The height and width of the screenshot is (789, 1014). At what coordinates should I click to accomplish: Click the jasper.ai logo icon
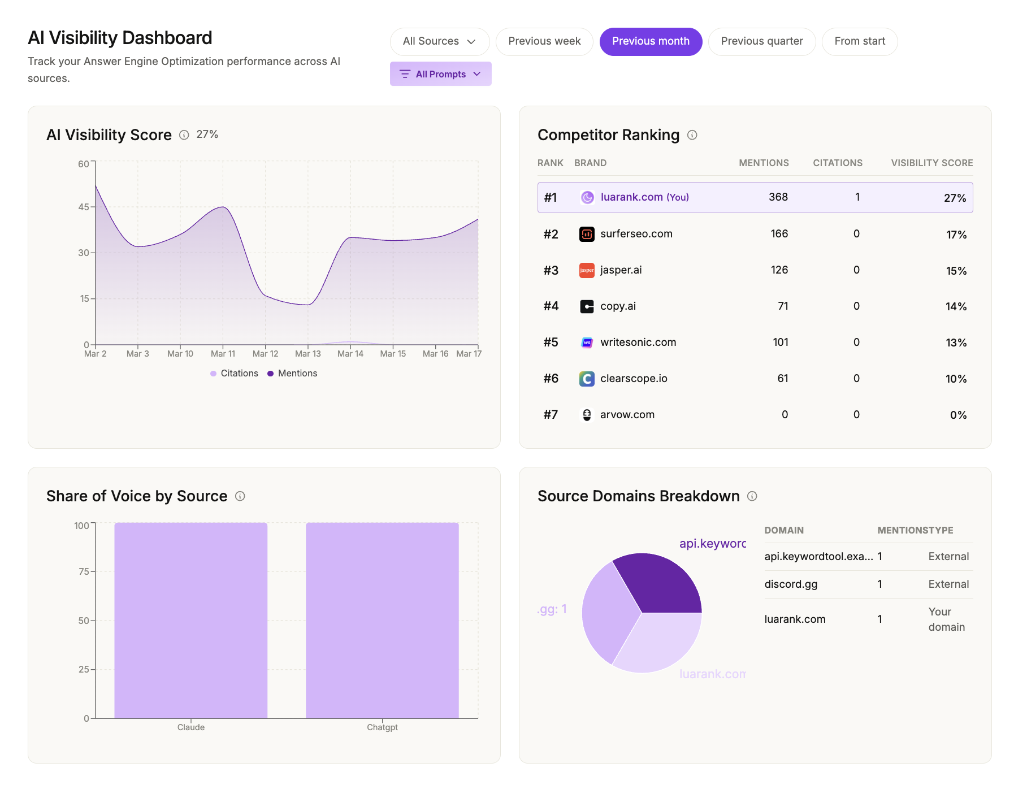[x=587, y=270]
